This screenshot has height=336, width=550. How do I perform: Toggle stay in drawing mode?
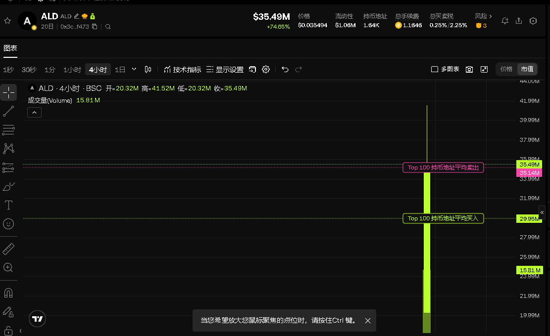[x=8, y=312]
